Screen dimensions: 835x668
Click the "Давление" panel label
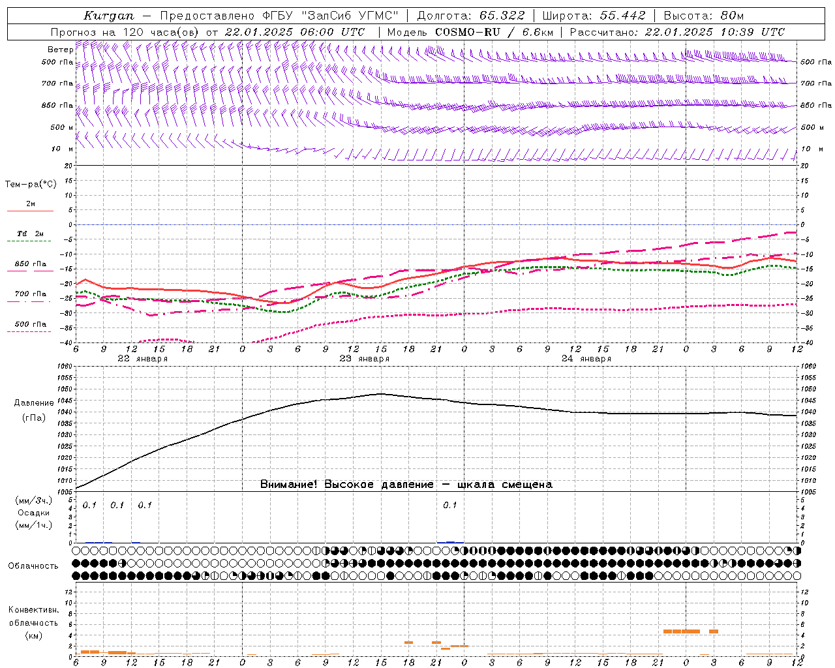pyautogui.click(x=34, y=403)
